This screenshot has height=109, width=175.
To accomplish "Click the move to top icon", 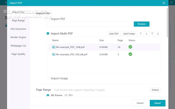I will point(152,34).
